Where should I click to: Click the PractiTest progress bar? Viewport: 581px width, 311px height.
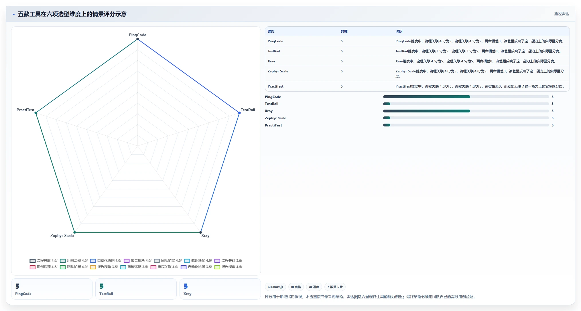point(466,125)
